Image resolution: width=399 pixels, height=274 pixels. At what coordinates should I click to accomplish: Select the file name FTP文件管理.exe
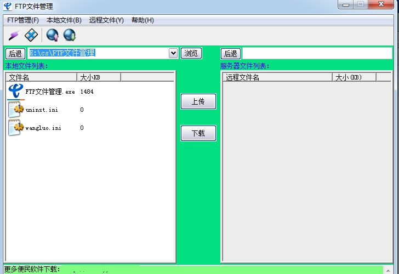[50, 92]
